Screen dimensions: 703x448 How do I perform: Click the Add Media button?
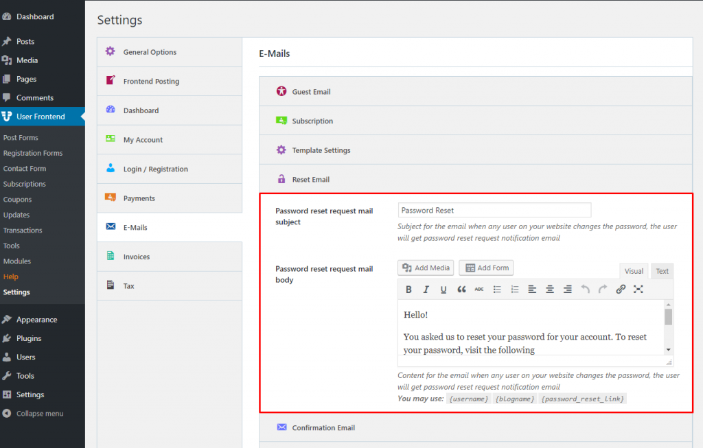pos(425,268)
